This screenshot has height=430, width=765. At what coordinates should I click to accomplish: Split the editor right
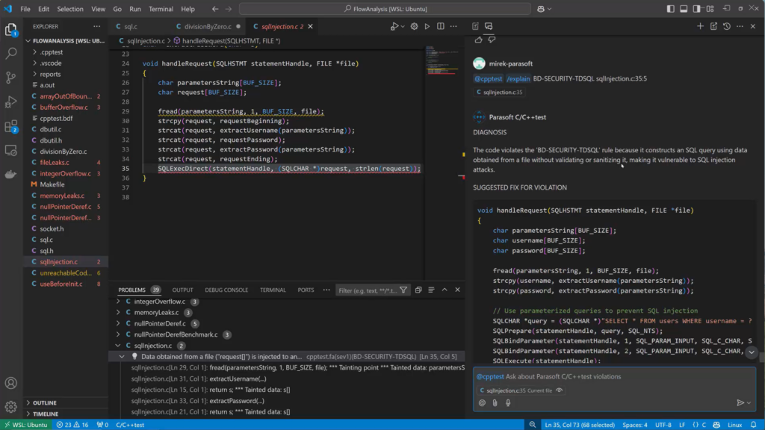click(441, 26)
